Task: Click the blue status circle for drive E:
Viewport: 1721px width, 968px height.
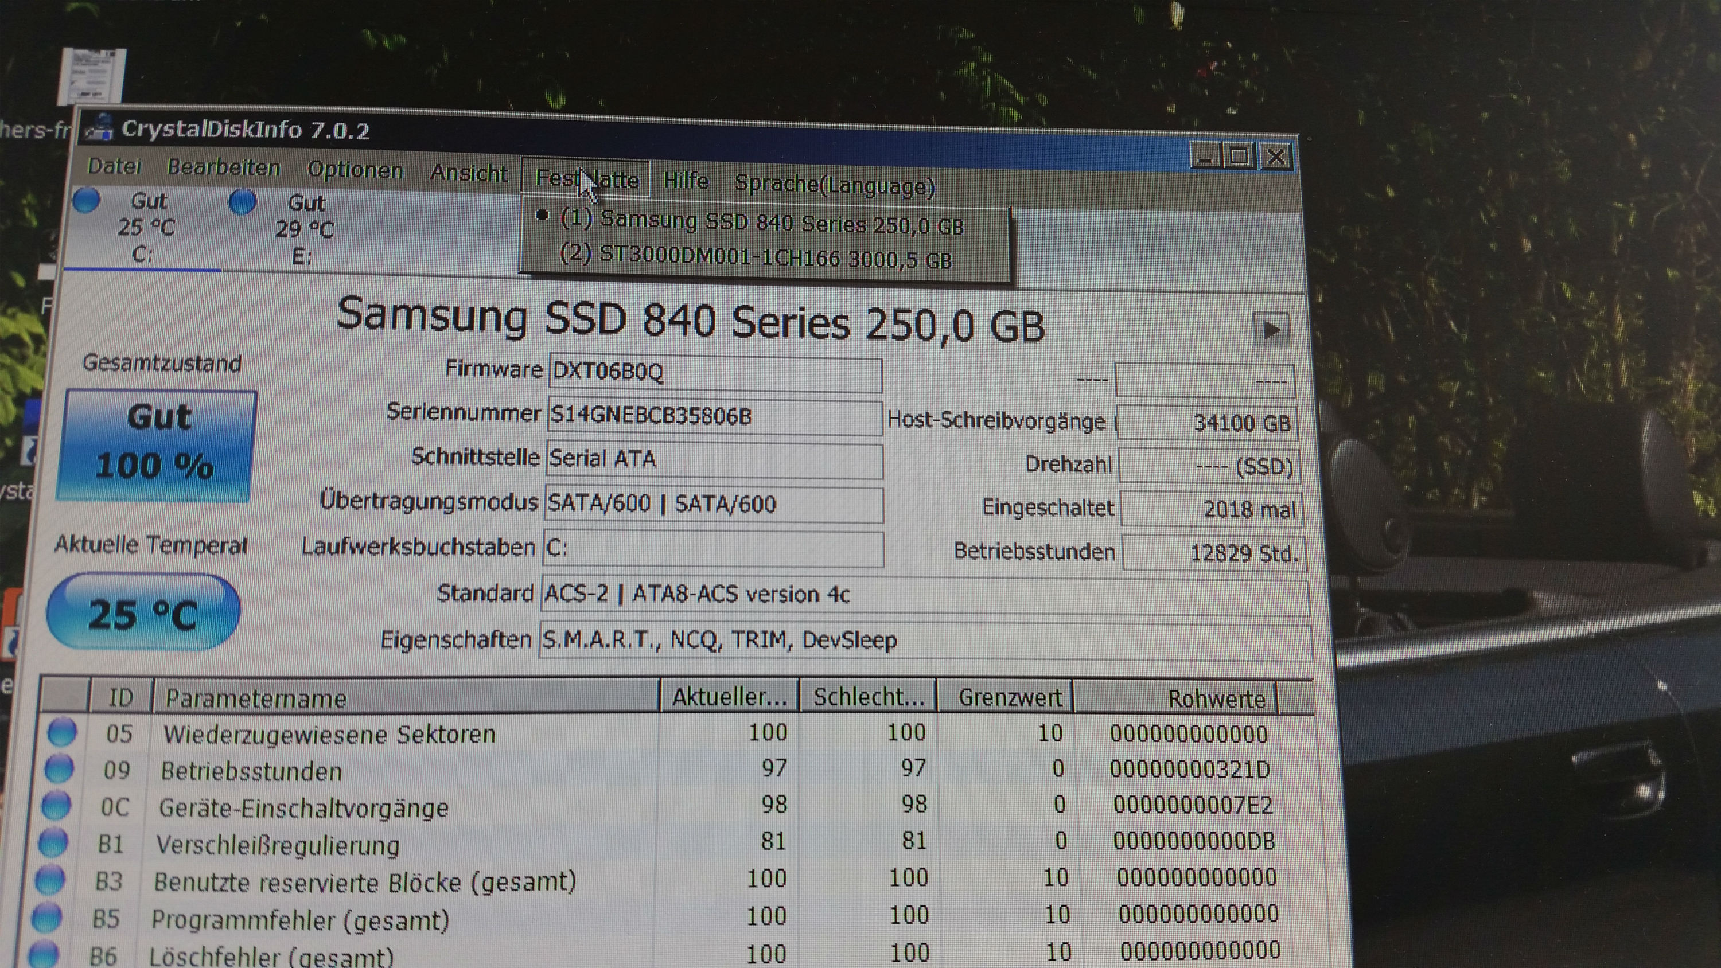Action: pyautogui.click(x=242, y=201)
